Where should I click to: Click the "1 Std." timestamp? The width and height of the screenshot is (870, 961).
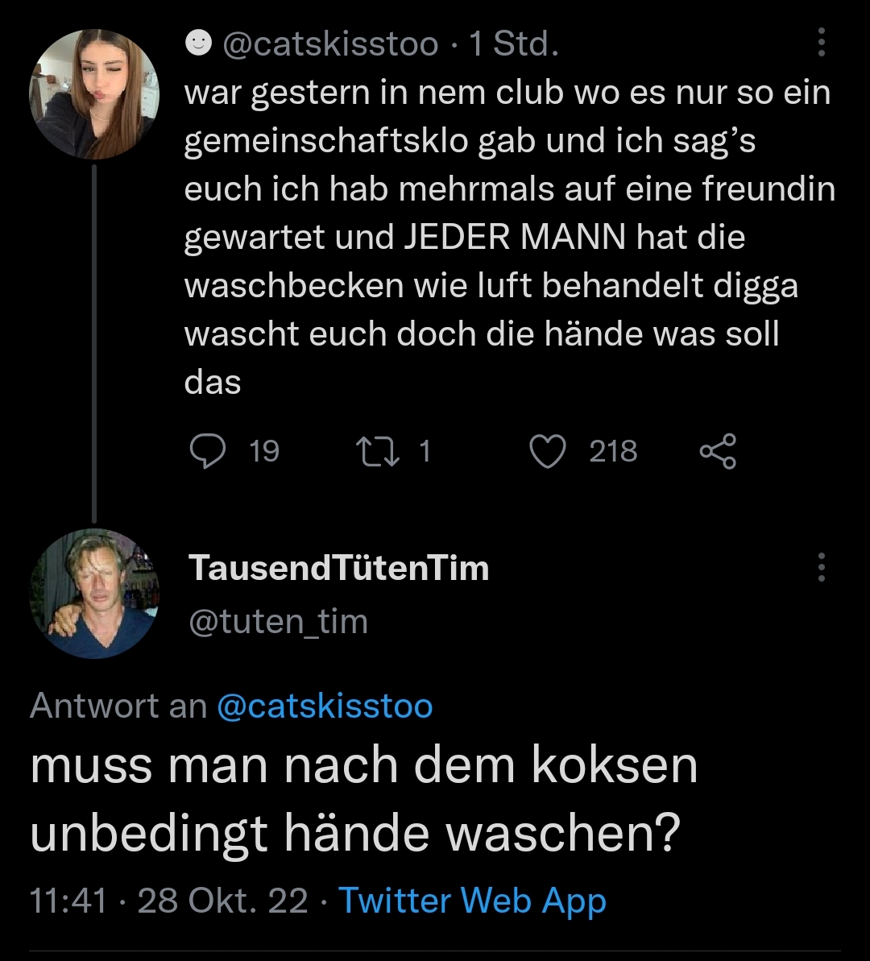pyautogui.click(x=513, y=44)
